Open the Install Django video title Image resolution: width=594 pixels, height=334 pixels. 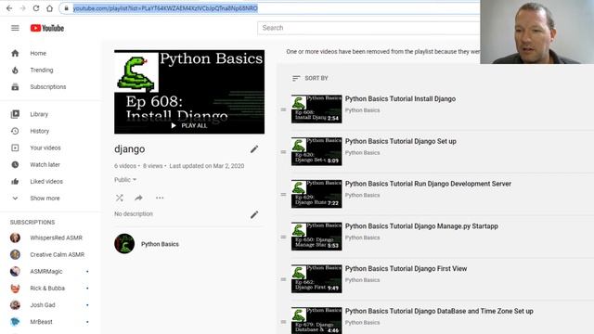coord(400,99)
